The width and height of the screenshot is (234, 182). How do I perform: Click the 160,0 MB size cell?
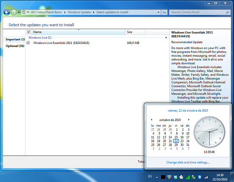pos(133,43)
